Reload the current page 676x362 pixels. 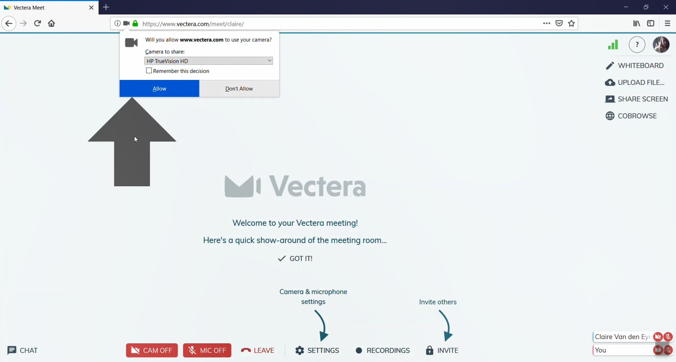click(37, 24)
